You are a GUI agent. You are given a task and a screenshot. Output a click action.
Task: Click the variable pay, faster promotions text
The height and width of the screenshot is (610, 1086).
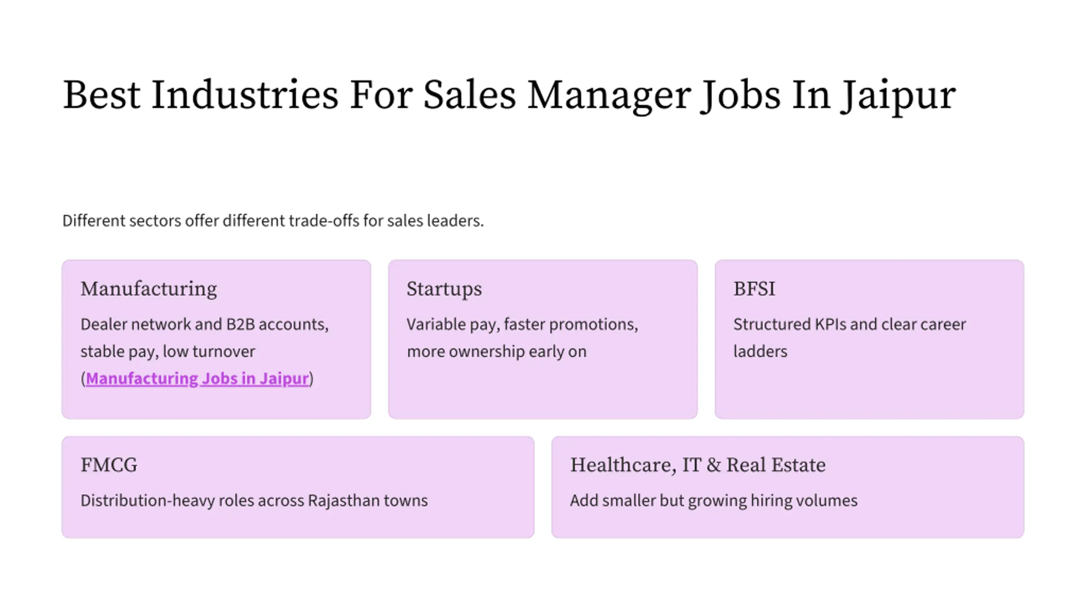(522, 324)
